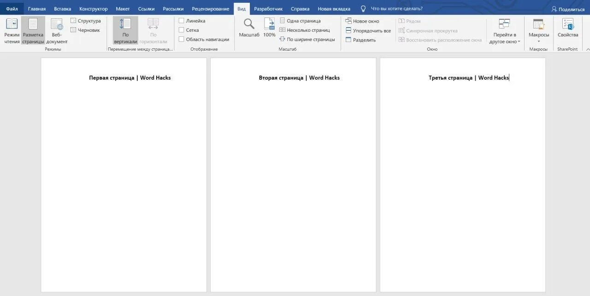Open the Layout (Макет) tab
Screen dimensions: 590x296
(123, 9)
